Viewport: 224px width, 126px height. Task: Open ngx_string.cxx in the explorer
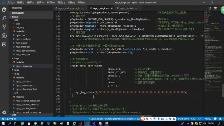click(x=23, y=54)
